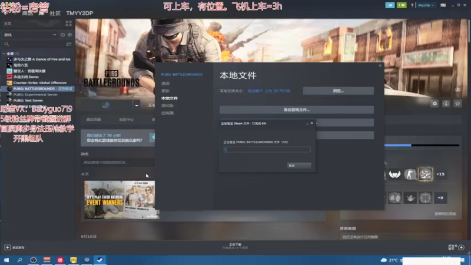
Task: Close the verifying Steam files window
Action: [312, 123]
